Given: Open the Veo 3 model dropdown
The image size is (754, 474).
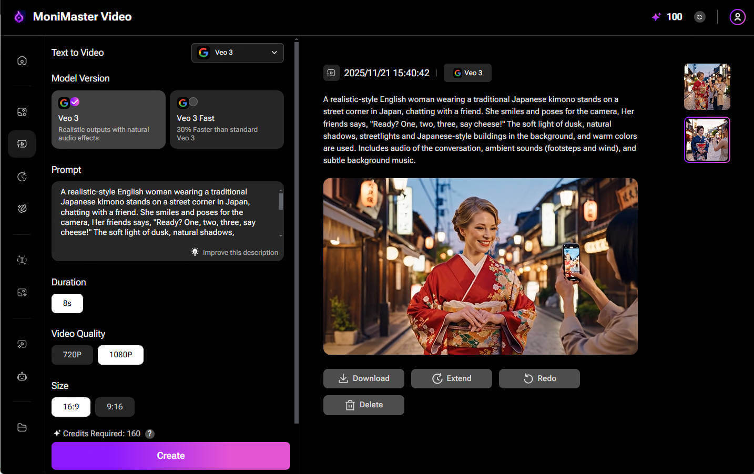Looking at the screenshot, I should pyautogui.click(x=238, y=53).
